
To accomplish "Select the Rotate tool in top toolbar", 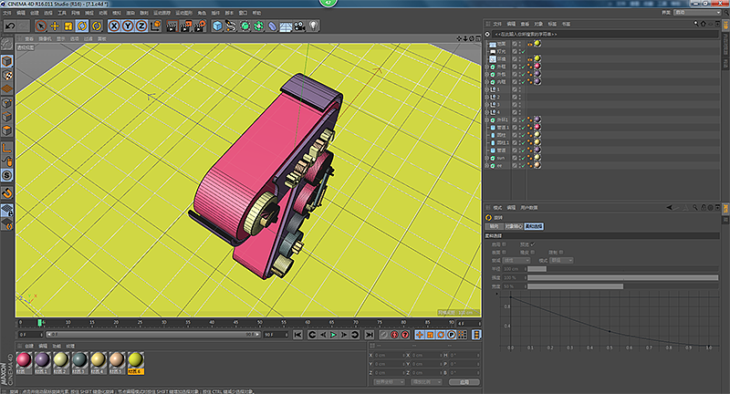I will tap(82, 26).
